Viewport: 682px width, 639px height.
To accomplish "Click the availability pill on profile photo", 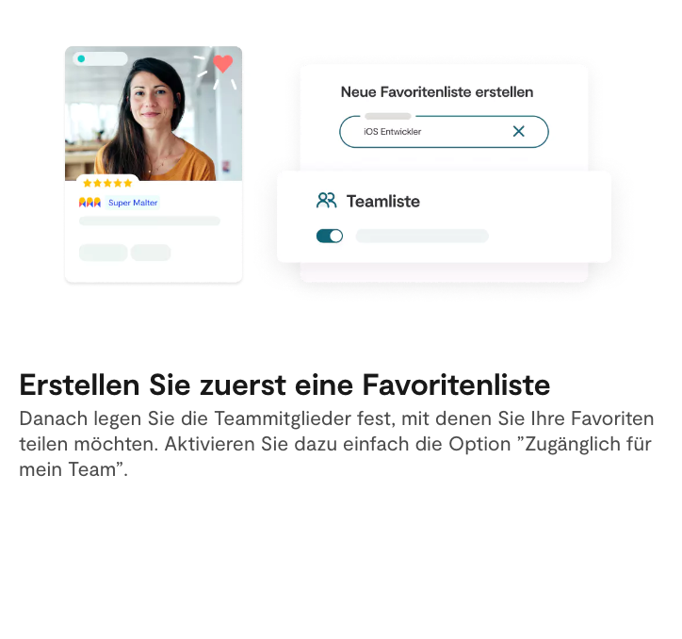I will 101,58.
